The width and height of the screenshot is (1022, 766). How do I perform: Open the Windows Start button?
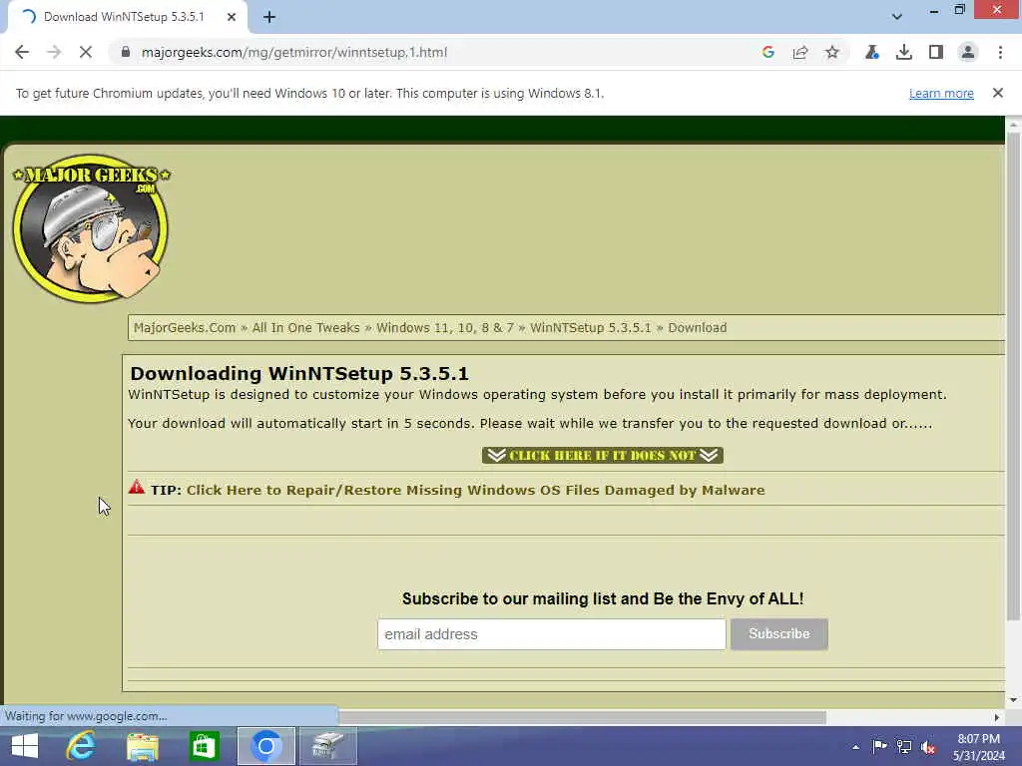[x=25, y=746]
